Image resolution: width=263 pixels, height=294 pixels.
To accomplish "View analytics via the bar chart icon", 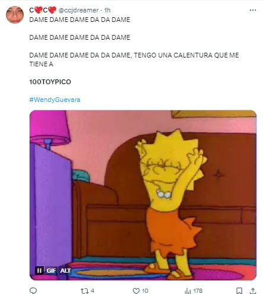I will pyautogui.click(x=188, y=291).
